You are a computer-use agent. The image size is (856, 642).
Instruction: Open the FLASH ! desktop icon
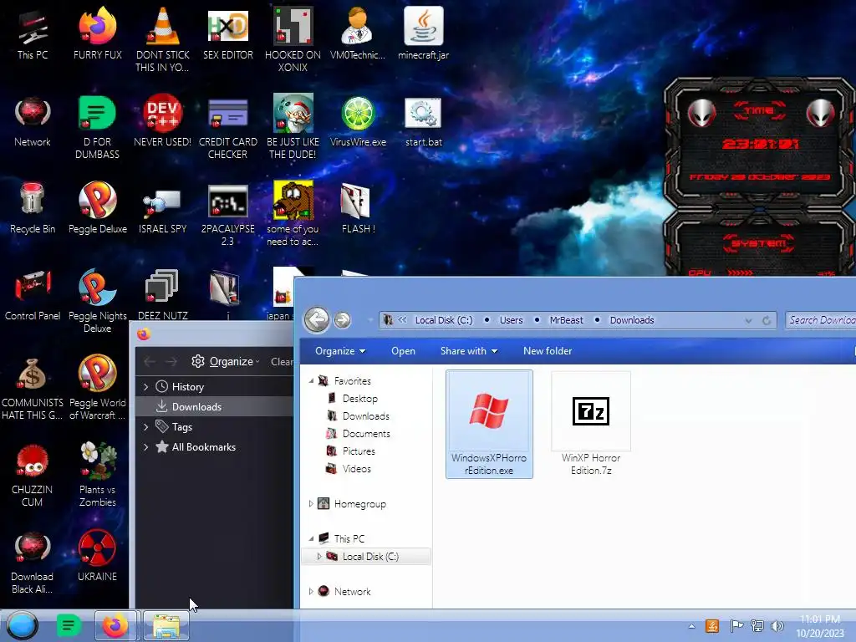(x=358, y=208)
